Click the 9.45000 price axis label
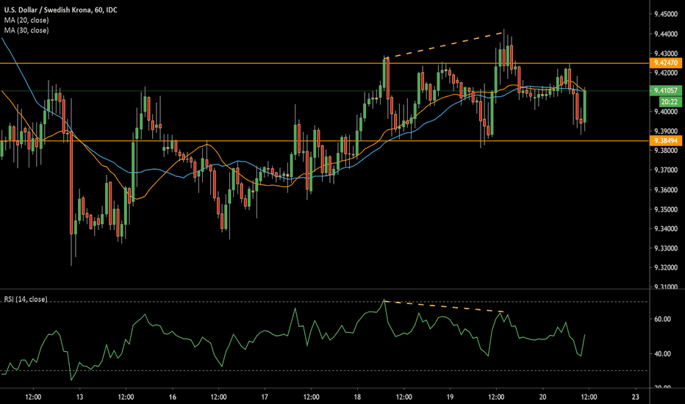The height and width of the screenshot is (404, 685). [664, 15]
